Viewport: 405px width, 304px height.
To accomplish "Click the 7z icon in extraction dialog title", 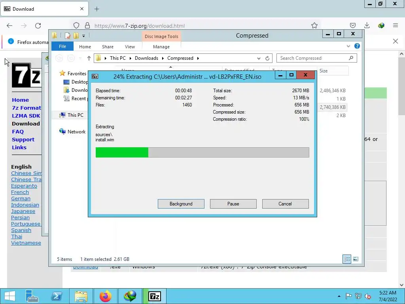I will [x=95, y=76].
